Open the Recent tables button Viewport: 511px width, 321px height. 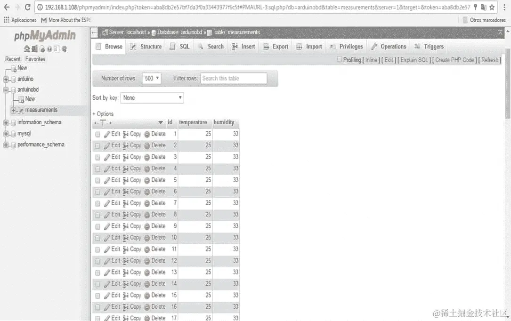click(13, 59)
